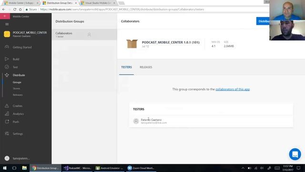Screen dimensions: 305x172
Task: Select Stores under Distribute
Action: [16, 88]
